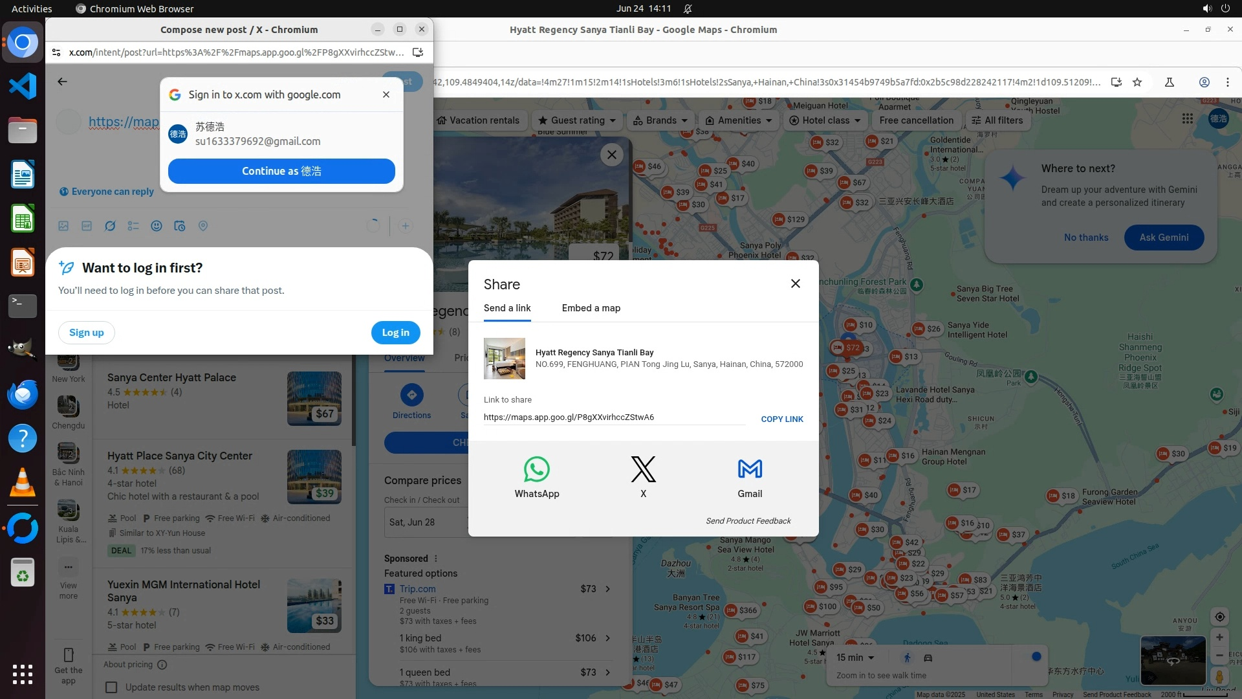Click the Directions icon
This screenshot has width=1242, height=699.
click(x=411, y=395)
